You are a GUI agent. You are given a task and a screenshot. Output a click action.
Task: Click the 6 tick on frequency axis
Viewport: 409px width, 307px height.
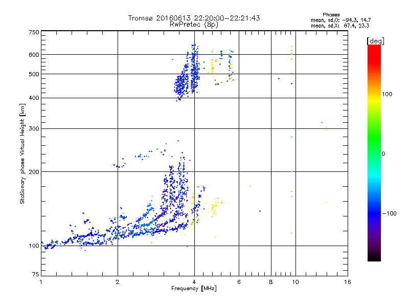(239, 282)
